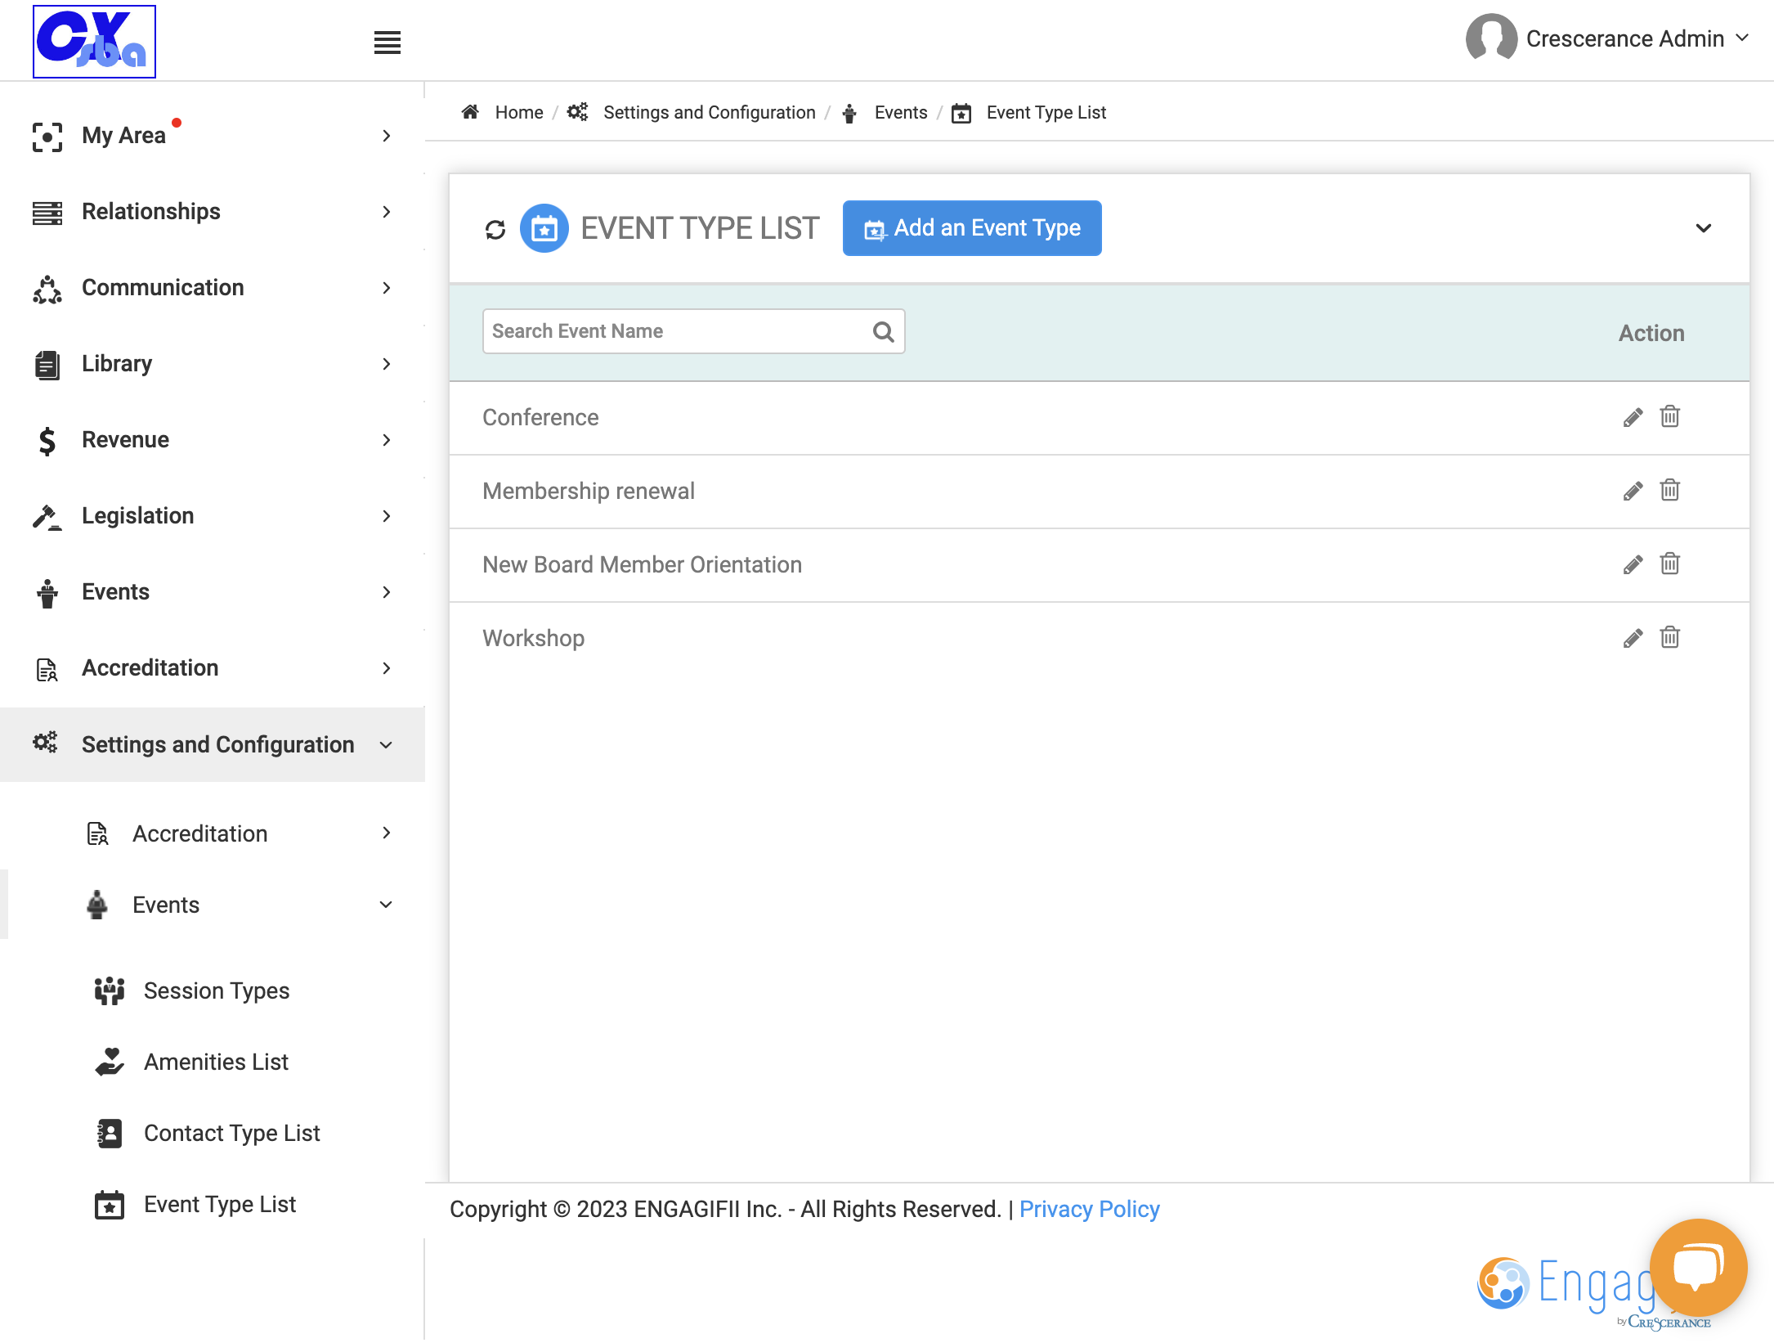This screenshot has height=1343, width=1774.
Task: Edit the Workshop event type
Action: click(x=1633, y=638)
